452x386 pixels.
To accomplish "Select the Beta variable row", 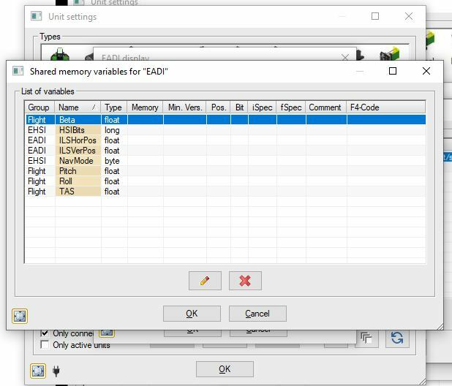I will [x=225, y=120].
